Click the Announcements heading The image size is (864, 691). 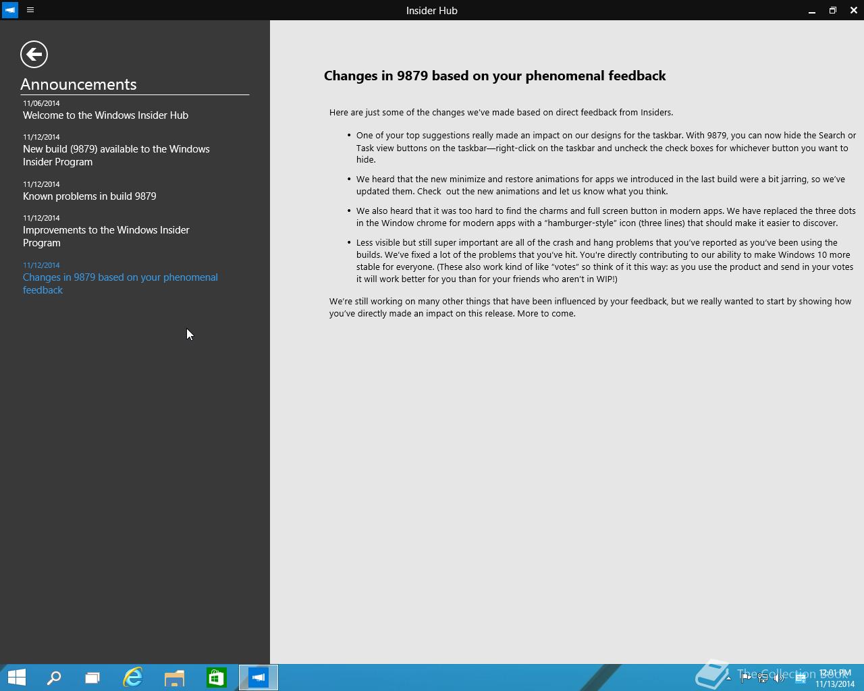point(78,84)
